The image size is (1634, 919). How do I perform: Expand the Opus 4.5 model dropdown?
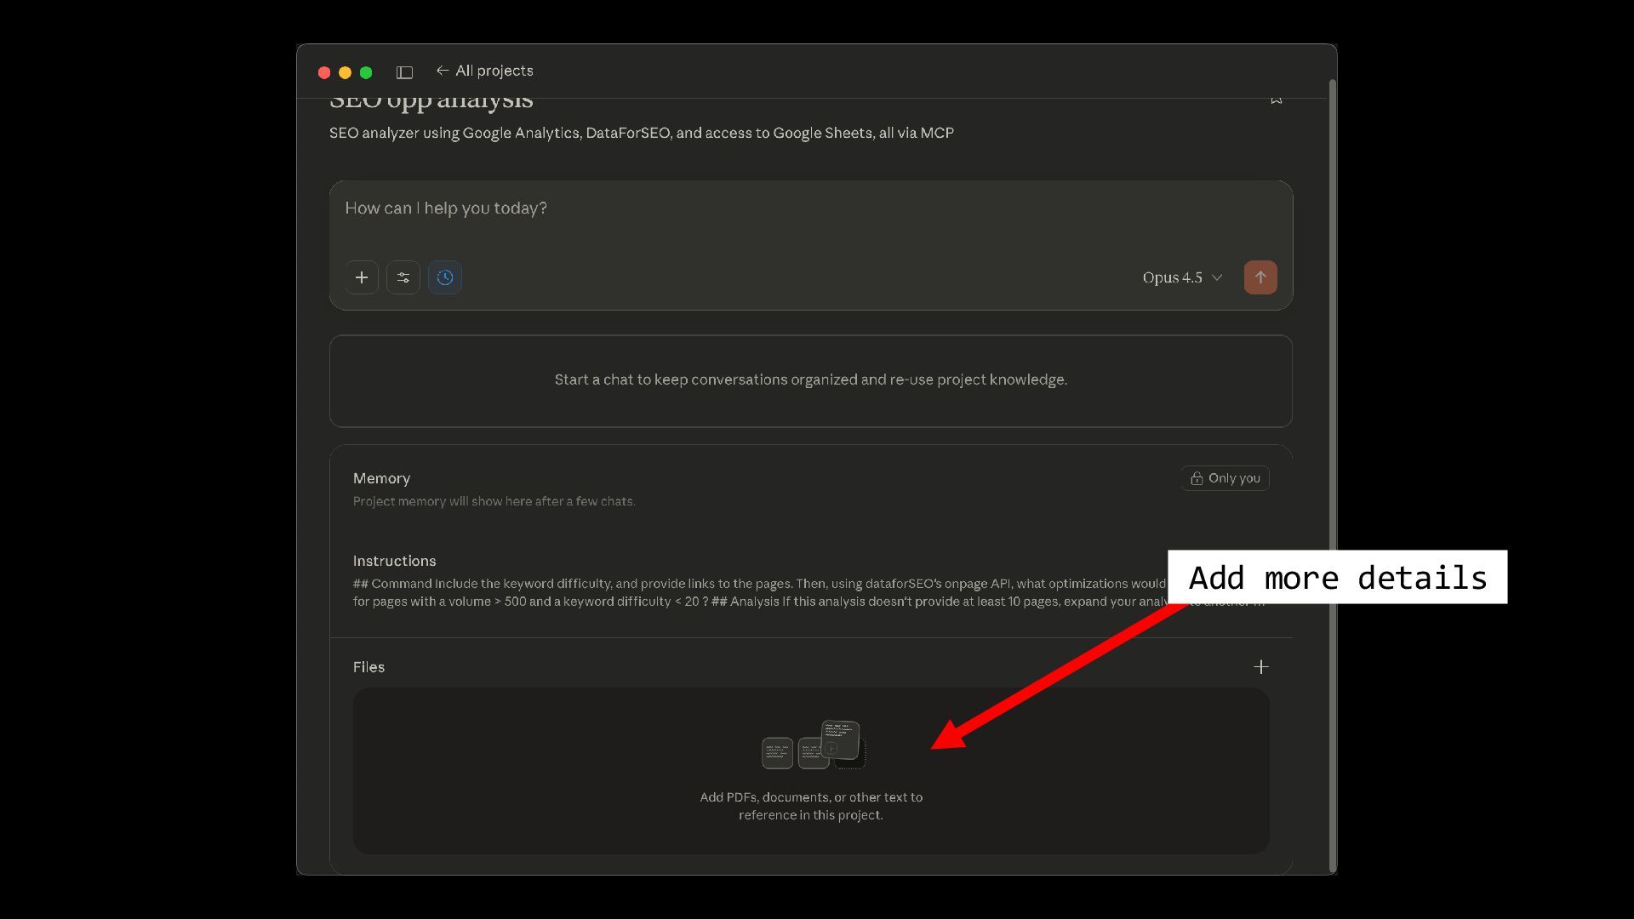coord(1182,277)
